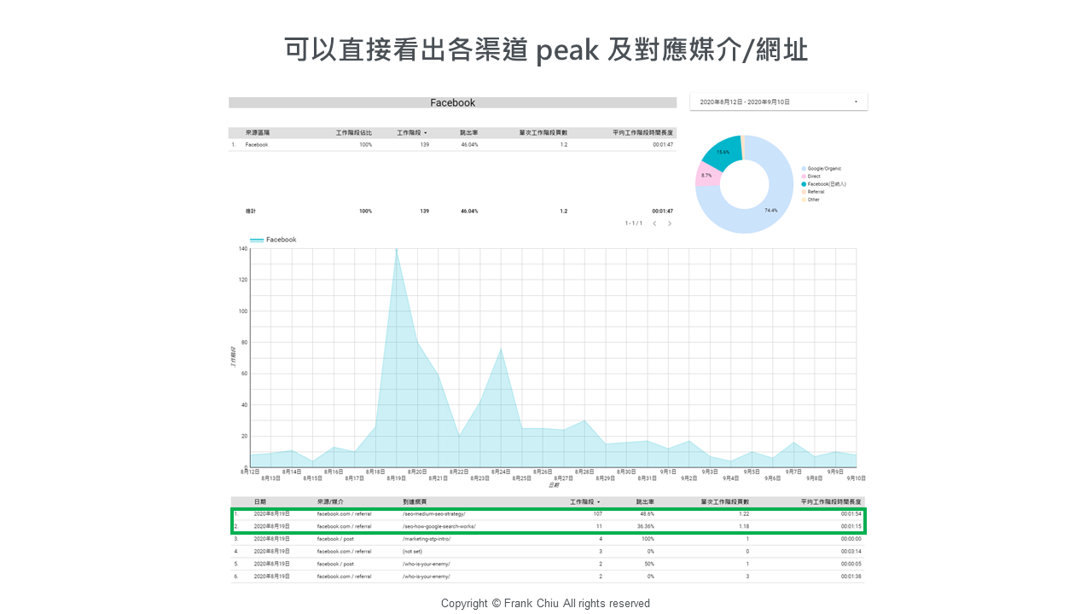Toggle the Facebook series legend above the area chart

point(270,240)
